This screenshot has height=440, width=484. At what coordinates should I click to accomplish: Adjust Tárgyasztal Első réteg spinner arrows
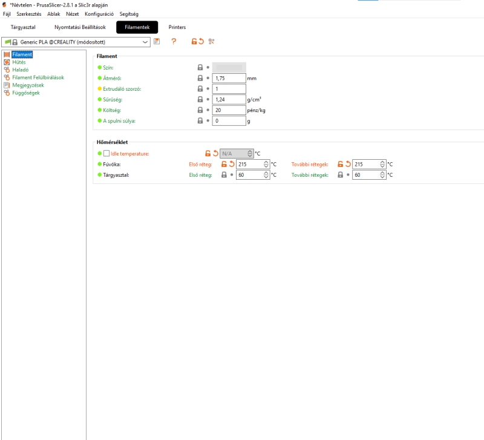click(x=266, y=175)
